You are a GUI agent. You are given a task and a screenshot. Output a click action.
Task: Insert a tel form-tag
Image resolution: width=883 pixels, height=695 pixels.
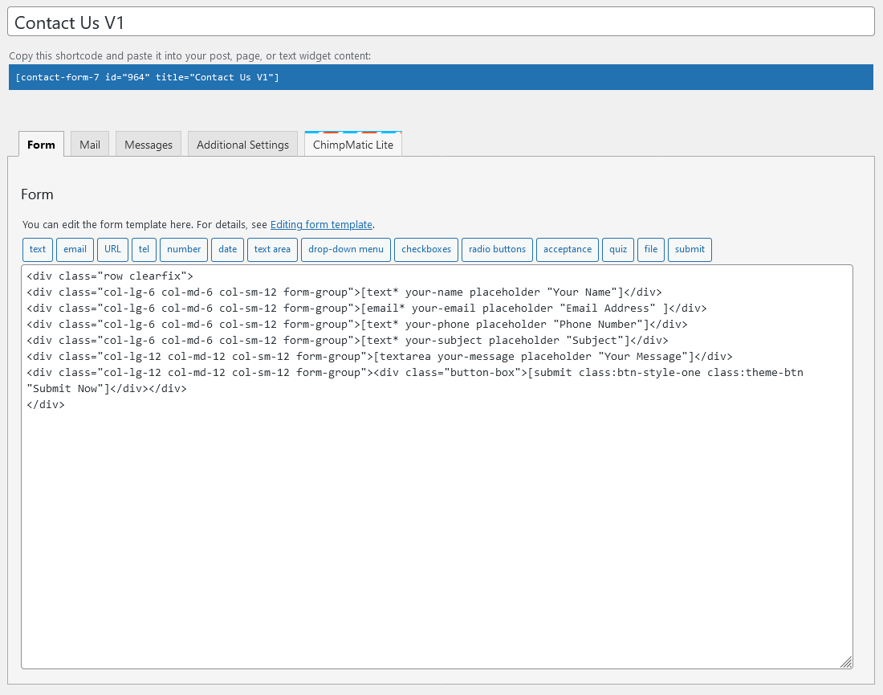click(144, 249)
